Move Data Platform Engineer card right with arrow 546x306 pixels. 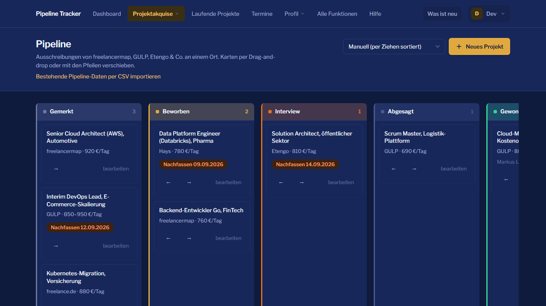189,182
